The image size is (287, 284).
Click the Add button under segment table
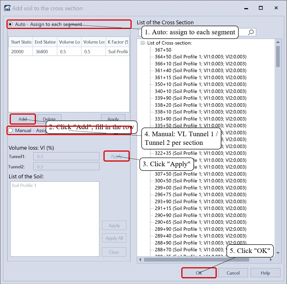(x=23, y=119)
